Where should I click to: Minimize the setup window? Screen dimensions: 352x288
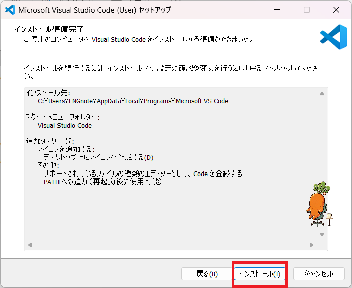point(277,10)
